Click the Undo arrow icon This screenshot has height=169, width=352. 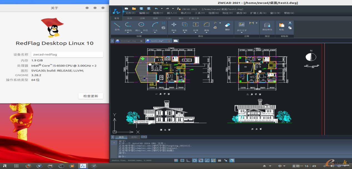pyautogui.click(x=156, y=9)
